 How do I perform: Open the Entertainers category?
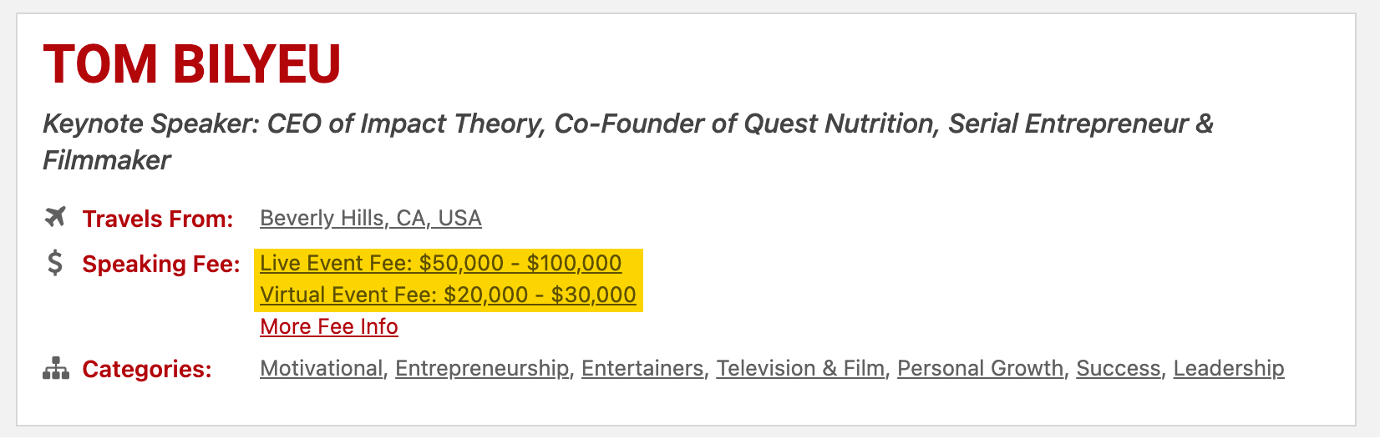[x=642, y=368]
